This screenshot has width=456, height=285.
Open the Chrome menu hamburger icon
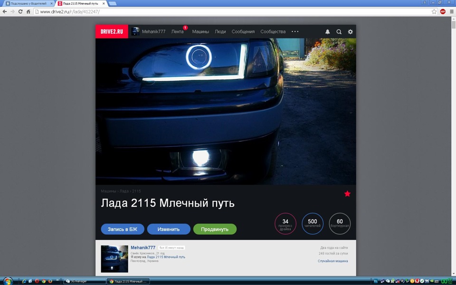[x=451, y=11]
